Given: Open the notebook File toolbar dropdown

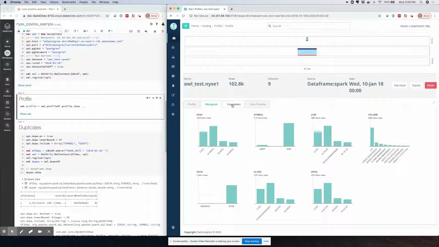Looking at the screenshot, I should [x=67, y=31].
